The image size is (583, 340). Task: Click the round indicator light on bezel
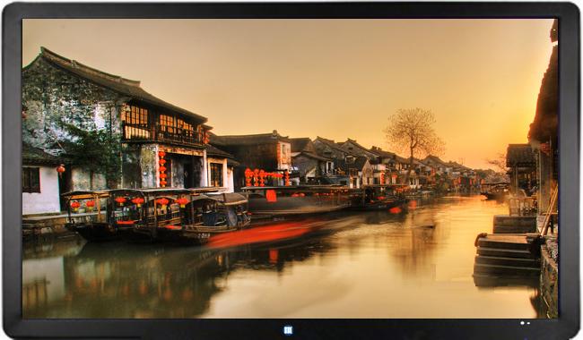point(522,323)
